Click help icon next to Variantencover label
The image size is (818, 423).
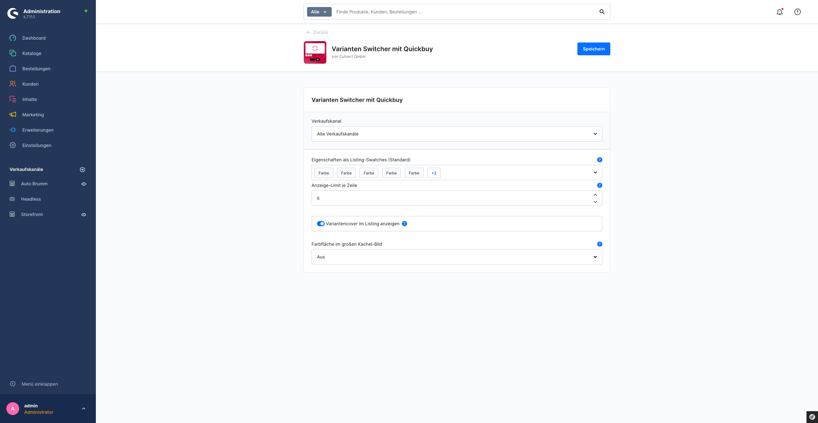click(405, 224)
